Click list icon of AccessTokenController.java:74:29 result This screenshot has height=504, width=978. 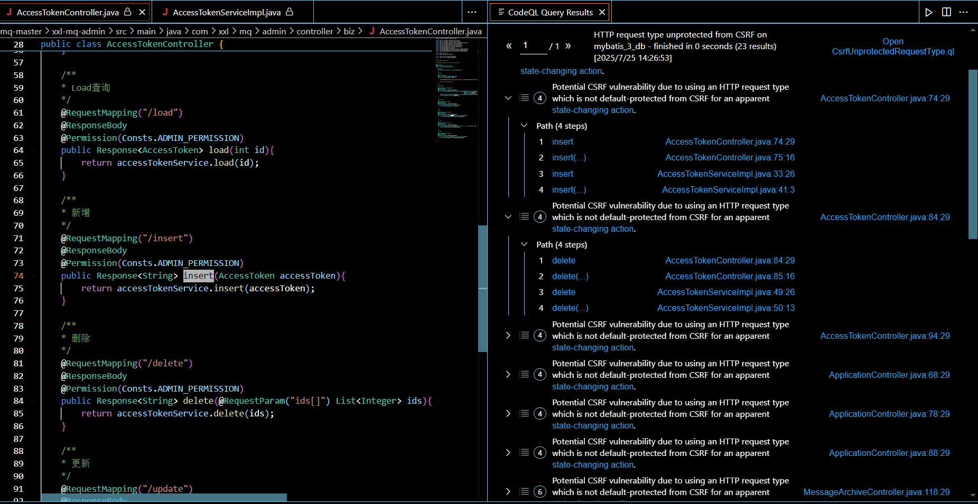(x=524, y=98)
